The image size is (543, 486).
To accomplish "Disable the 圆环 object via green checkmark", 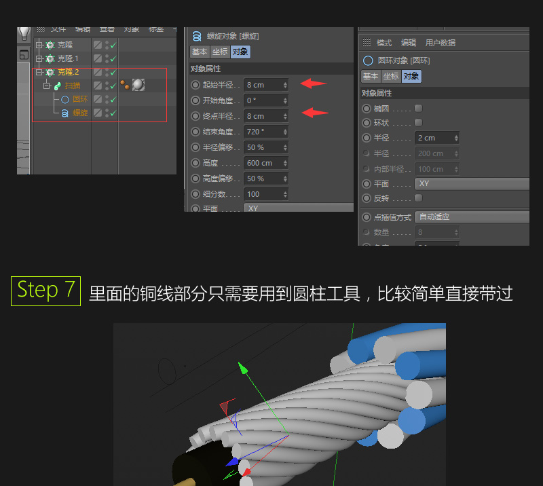I will click(x=113, y=100).
